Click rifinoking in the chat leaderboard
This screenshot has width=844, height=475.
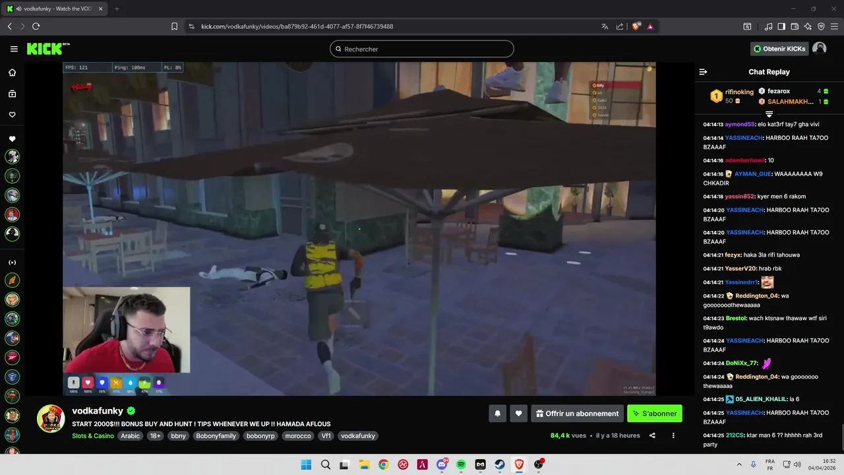pyautogui.click(x=739, y=92)
